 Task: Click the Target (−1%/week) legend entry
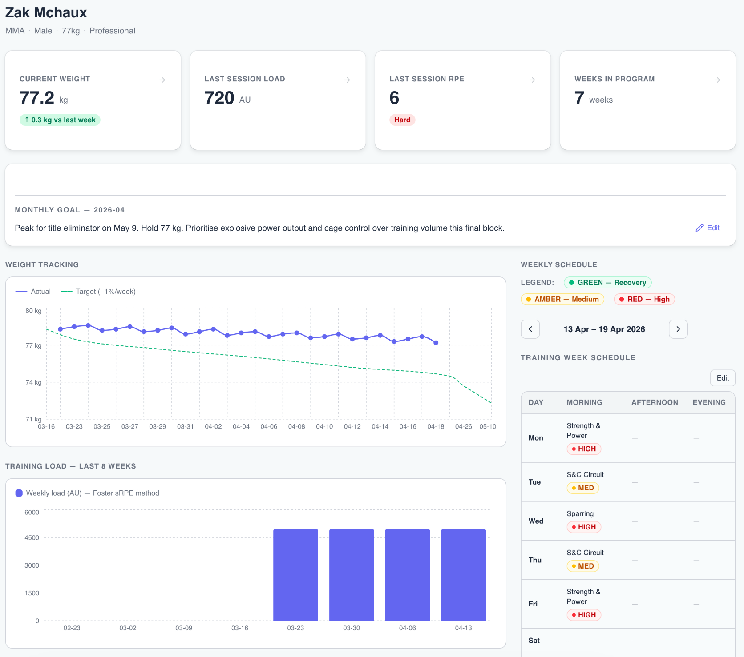(98, 292)
